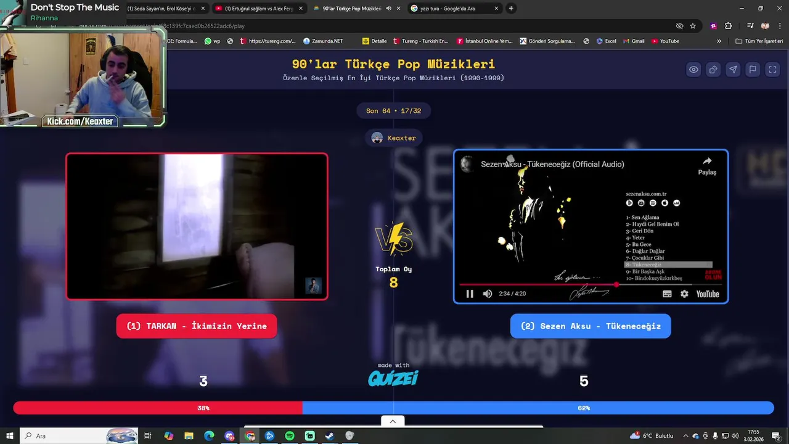Open Tüm Yer İşaretleri folder
The height and width of the screenshot is (444, 789).
point(759,41)
